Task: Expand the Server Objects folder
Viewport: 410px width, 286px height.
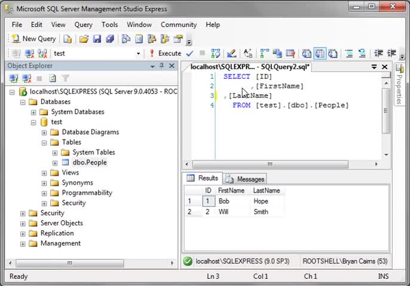Action: pos(23,224)
